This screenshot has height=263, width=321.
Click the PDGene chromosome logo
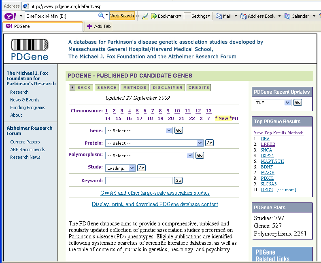pos(30,44)
